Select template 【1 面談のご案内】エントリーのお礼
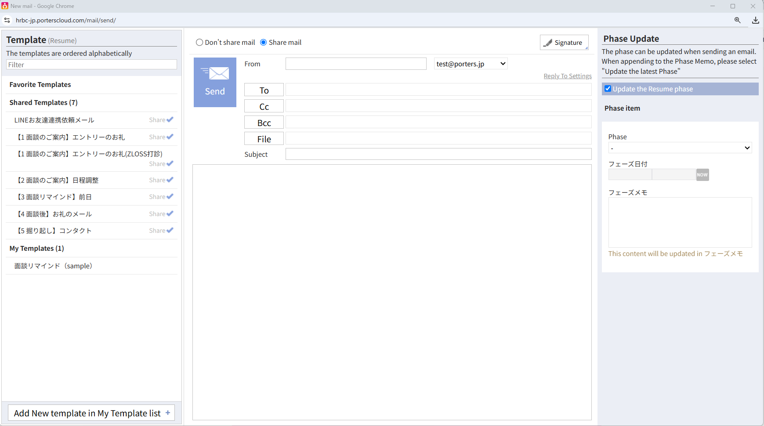Image resolution: width=764 pixels, height=426 pixels. pyautogui.click(x=70, y=137)
